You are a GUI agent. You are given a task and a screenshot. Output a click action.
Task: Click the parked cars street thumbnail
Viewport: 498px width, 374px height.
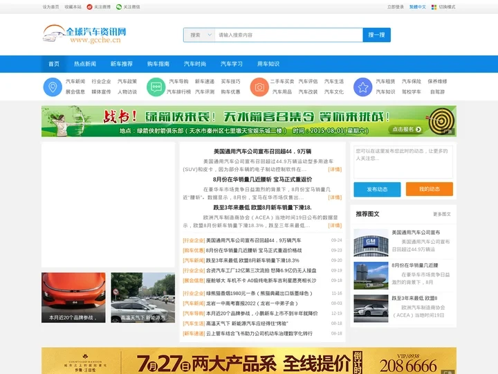coord(143,298)
